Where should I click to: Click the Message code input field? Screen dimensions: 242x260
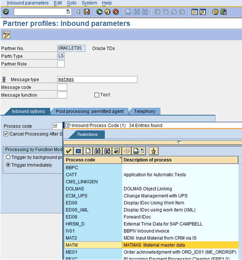[x=62, y=87]
